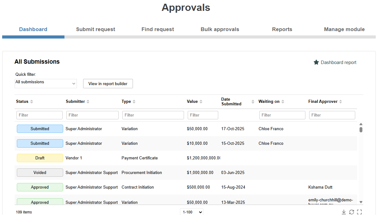Sort by Waiting on arrows

tap(283, 102)
